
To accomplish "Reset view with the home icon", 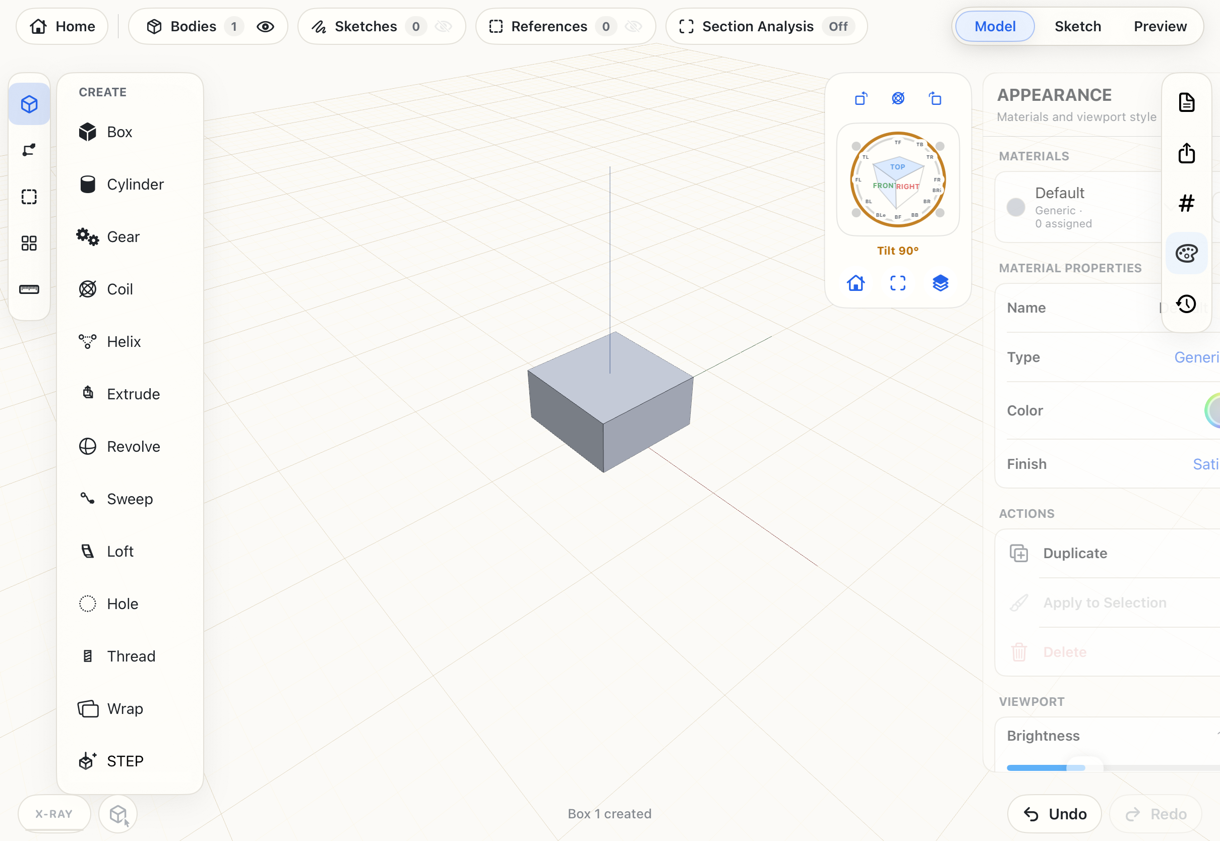I will pos(856,283).
